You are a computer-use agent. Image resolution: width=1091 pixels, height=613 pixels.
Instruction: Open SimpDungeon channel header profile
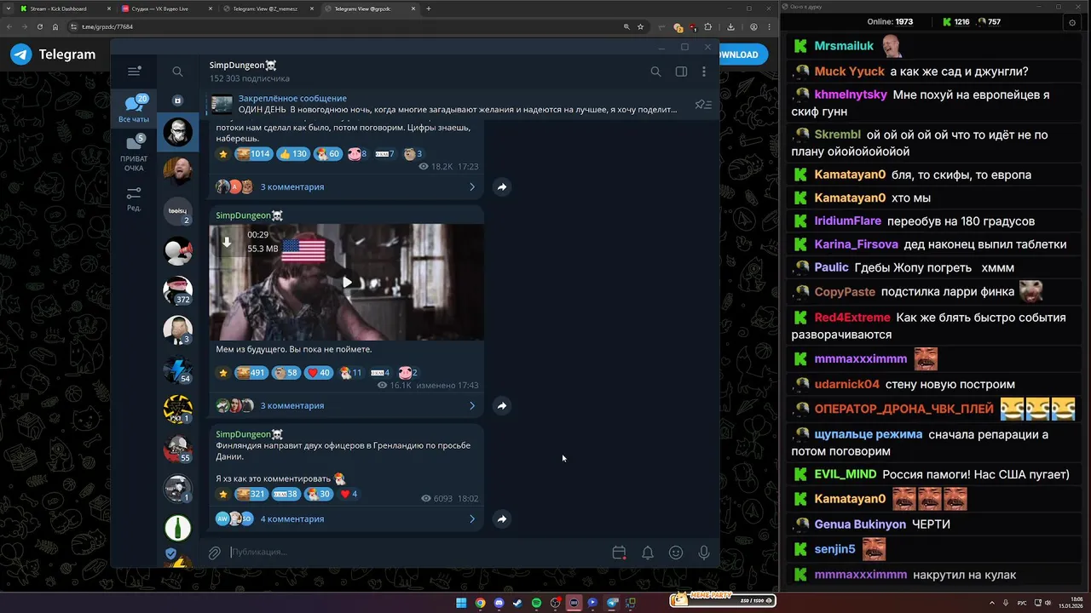[249, 72]
